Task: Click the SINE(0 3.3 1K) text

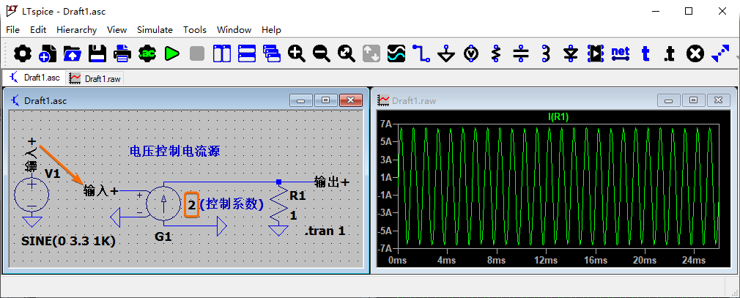Action: point(68,242)
